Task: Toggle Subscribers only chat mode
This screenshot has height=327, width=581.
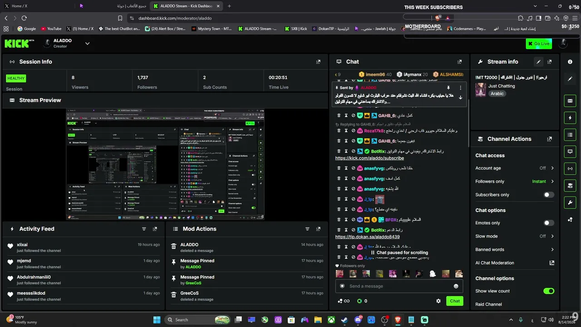Action: pos(549,195)
